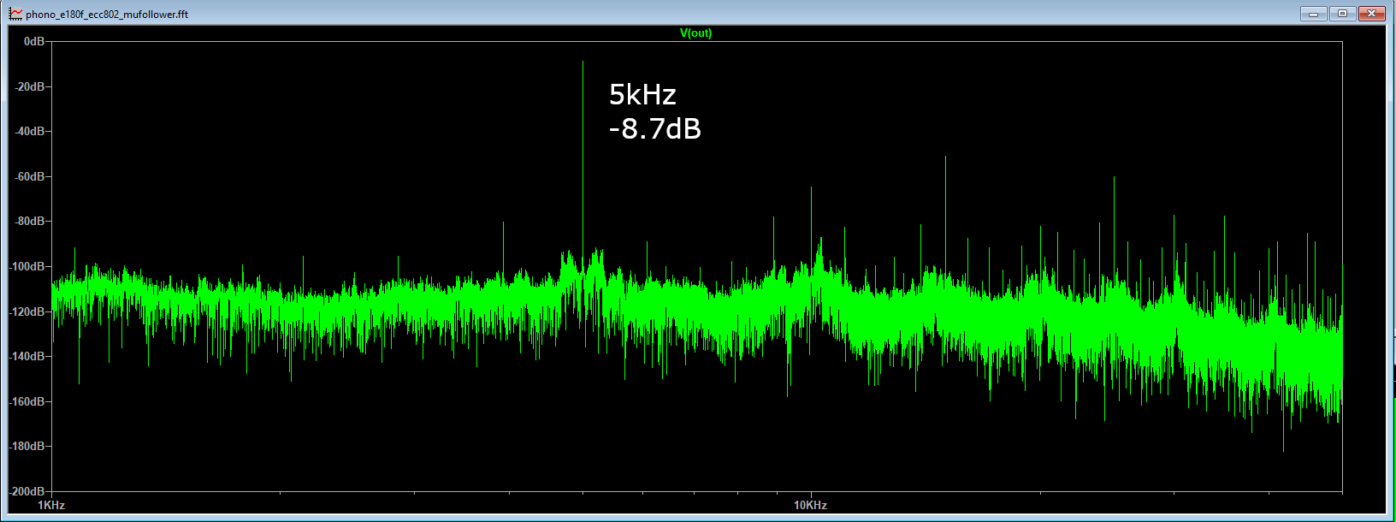The image size is (1396, 522).
Task: Maximize the FFT plot window
Action: click(1342, 14)
